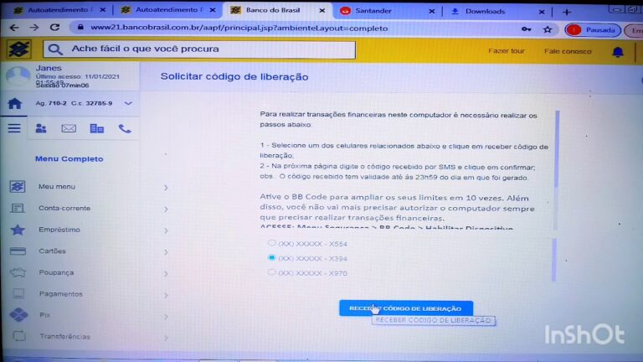Open Pagamentos menu item

coord(61,294)
